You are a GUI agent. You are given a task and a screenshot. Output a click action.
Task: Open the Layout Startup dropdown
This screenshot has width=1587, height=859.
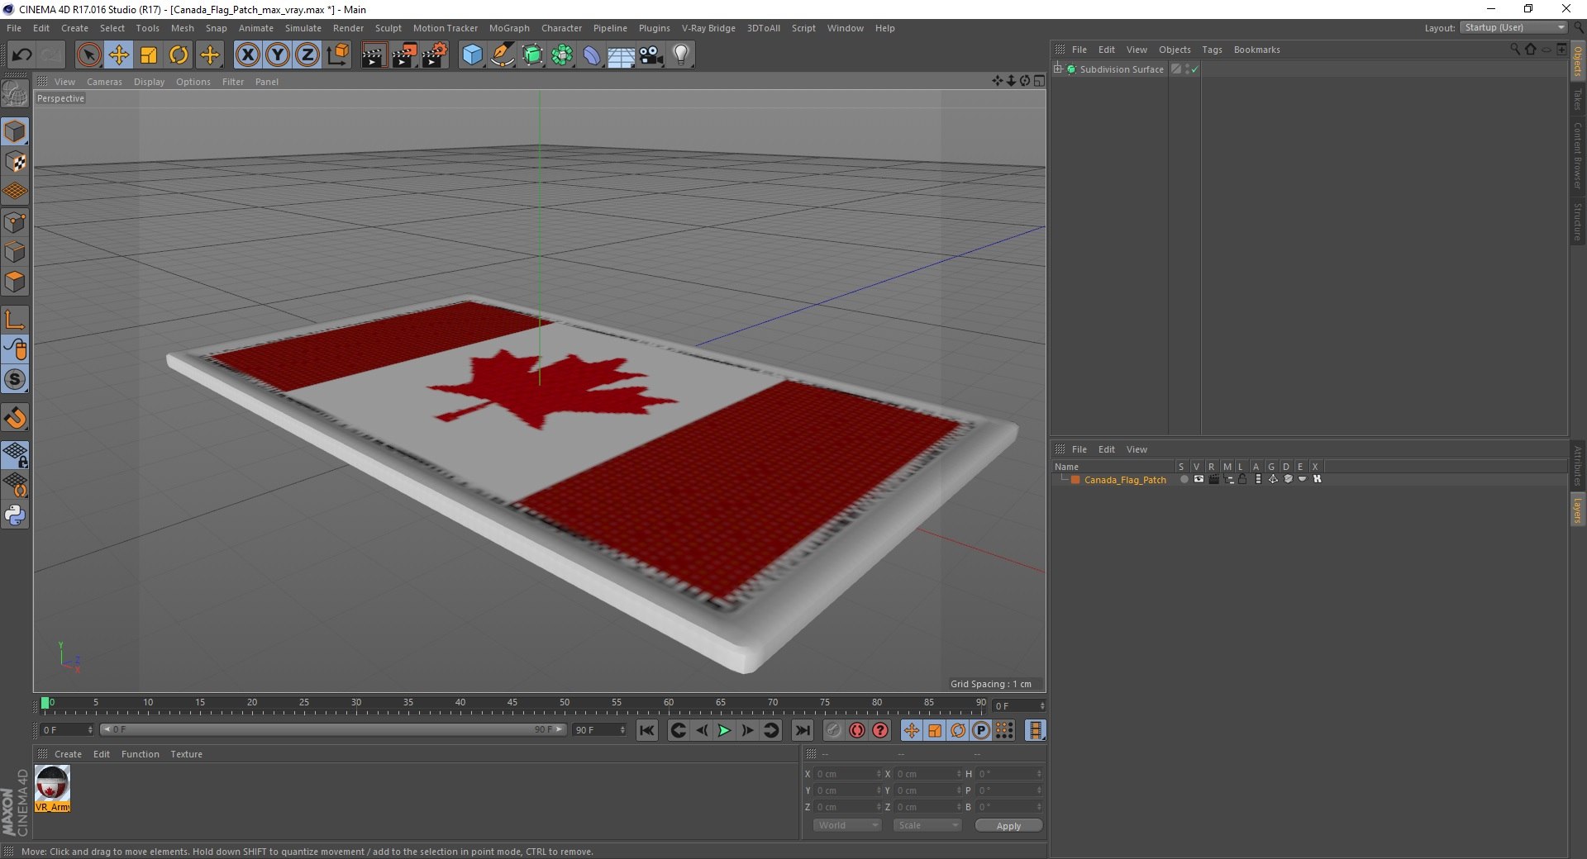pos(1514,27)
